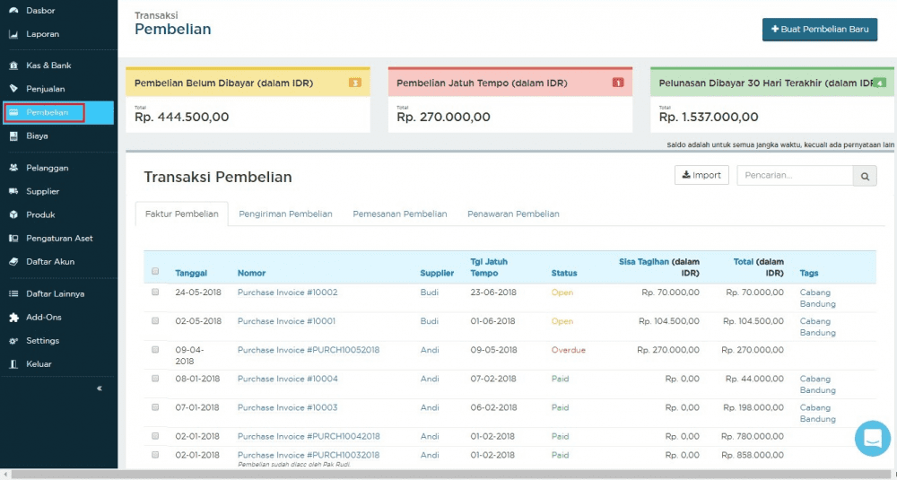This screenshot has height=480, width=897.
Task: Sort the table by Tanggal column
Action: [x=191, y=273]
